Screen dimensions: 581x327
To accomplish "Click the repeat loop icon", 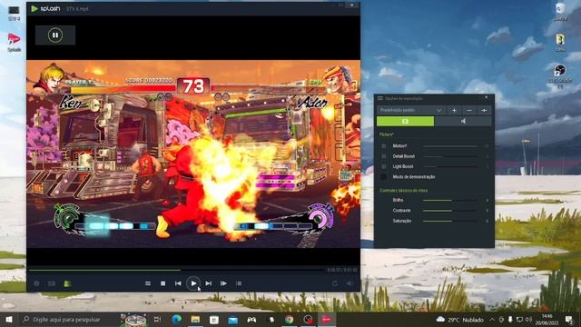I will [x=335, y=283].
